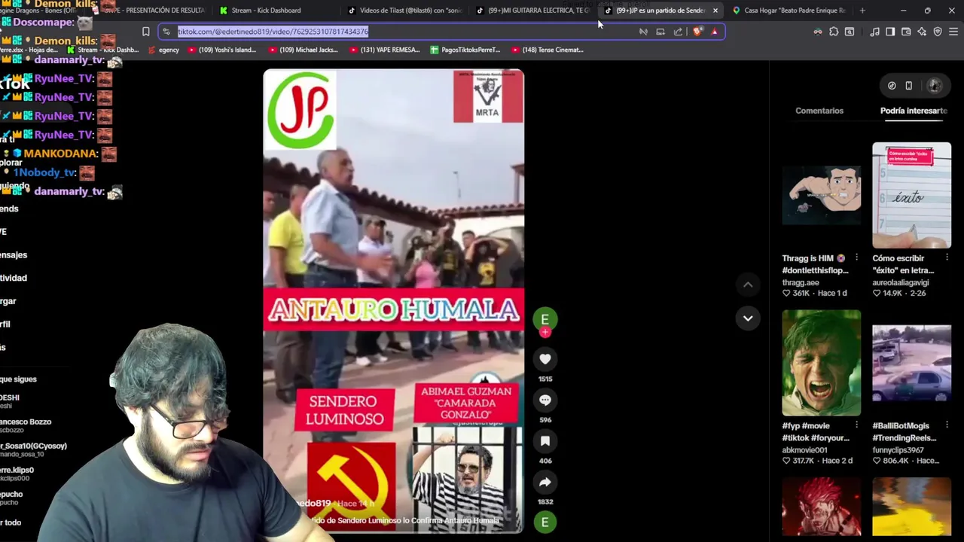The image size is (964, 542).
Task: Click Brave Rewards triangle icon
Action: click(714, 32)
